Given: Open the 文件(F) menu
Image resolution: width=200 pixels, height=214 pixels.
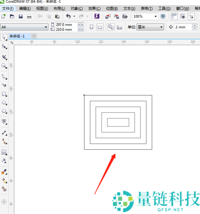Looking at the screenshot, I should [8, 8].
